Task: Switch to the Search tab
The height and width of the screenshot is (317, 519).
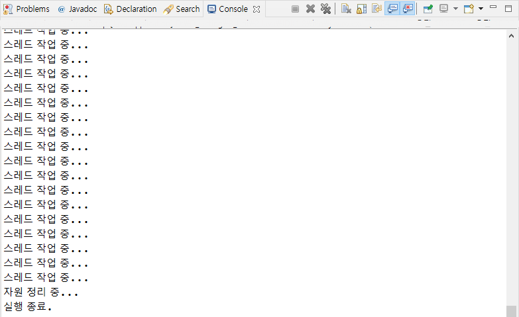Action: tap(182, 9)
